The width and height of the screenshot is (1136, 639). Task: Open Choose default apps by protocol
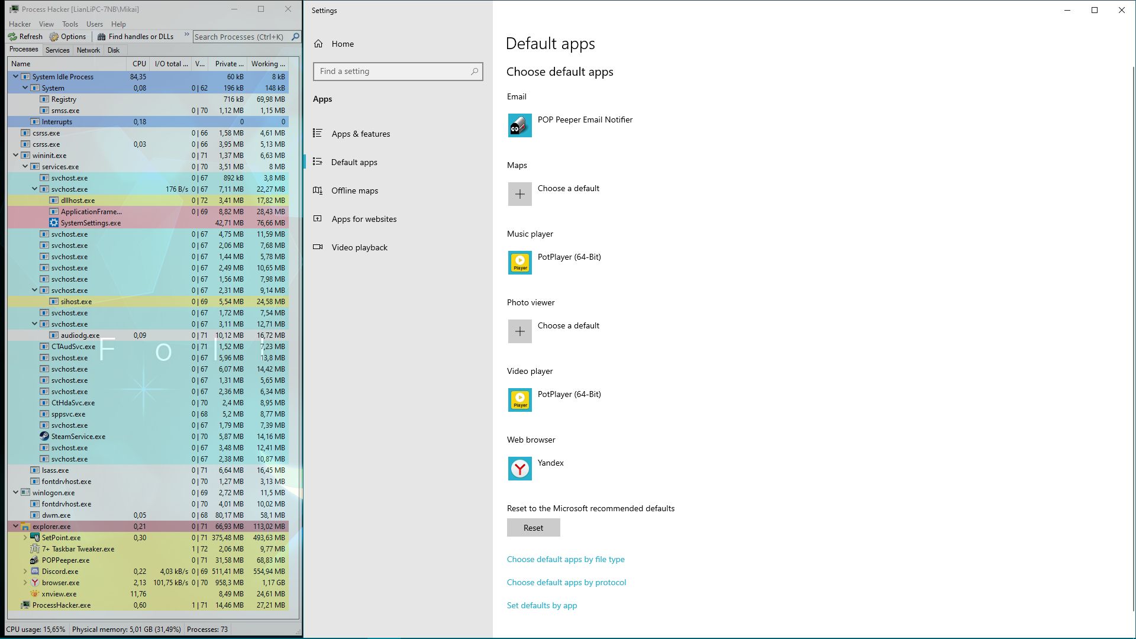tap(566, 582)
